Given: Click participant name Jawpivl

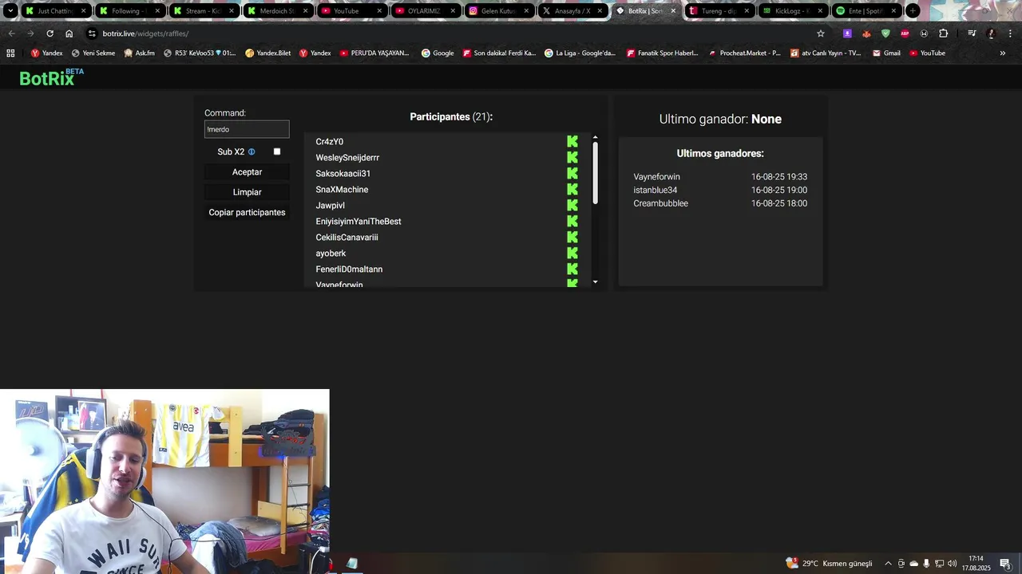Looking at the screenshot, I should click(x=330, y=206).
